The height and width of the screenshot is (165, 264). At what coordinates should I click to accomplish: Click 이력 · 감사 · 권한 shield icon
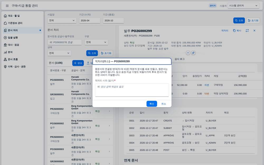click(5, 67)
